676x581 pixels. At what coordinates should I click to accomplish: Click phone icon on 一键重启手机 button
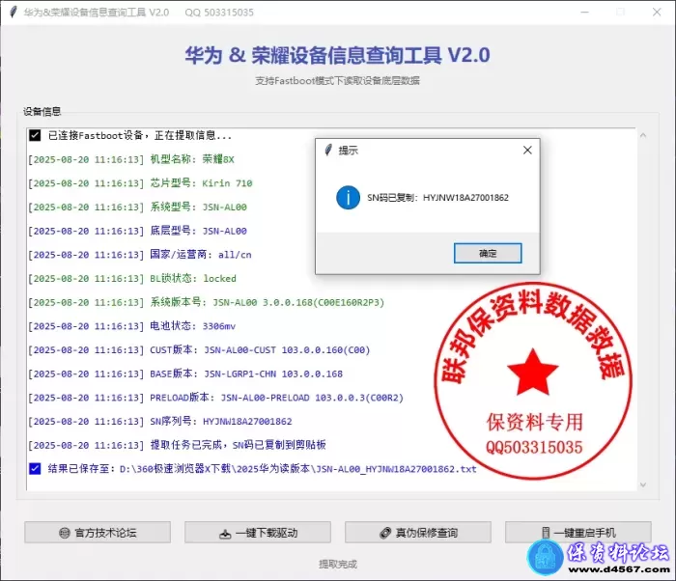(546, 533)
